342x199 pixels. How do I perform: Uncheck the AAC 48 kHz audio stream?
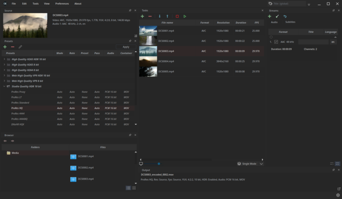tap(276, 42)
